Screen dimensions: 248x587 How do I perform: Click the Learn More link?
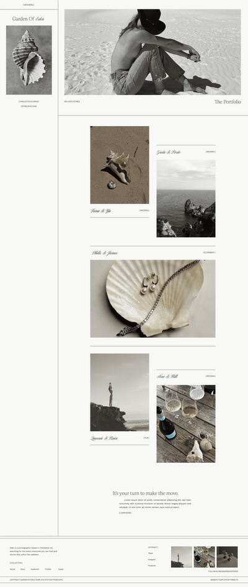pos(125,513)
